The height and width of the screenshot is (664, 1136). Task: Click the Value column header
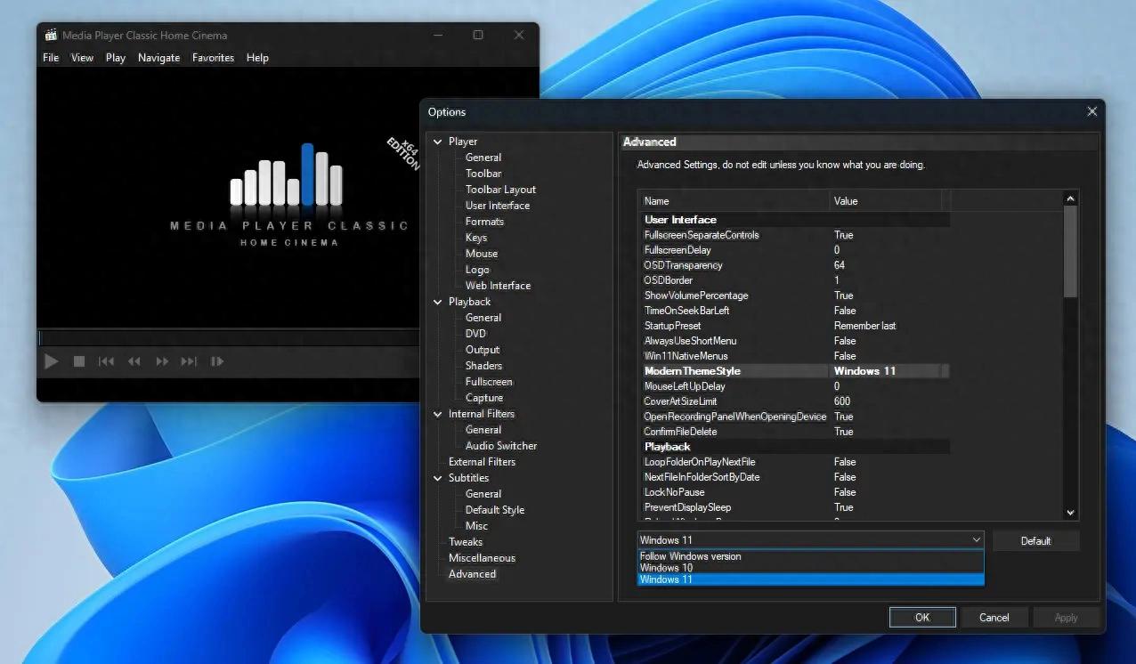click(x=885, y=201)
